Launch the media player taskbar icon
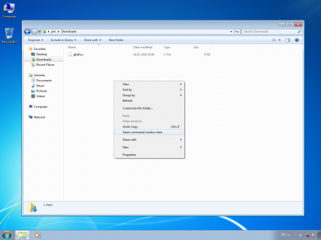The width and height of the screenshot is (321, 240). (37, 235)
